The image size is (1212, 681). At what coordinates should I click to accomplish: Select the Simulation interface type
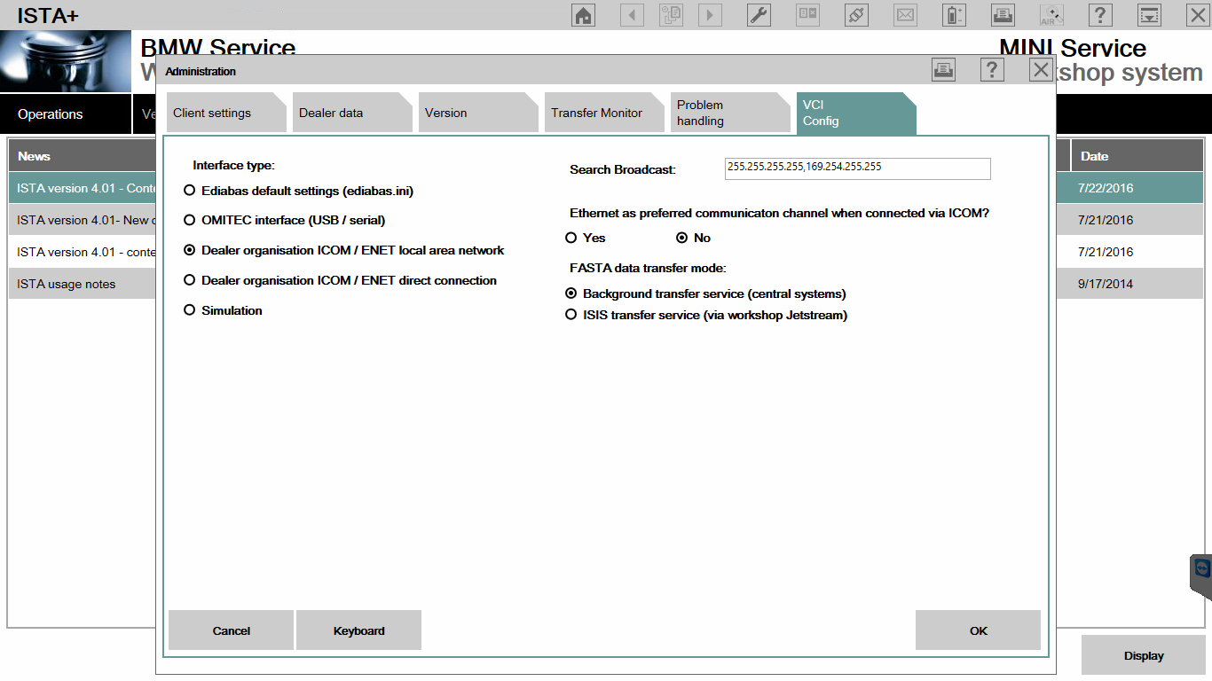(189, 309)
